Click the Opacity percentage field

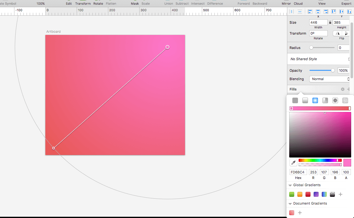tap(344, 70)
